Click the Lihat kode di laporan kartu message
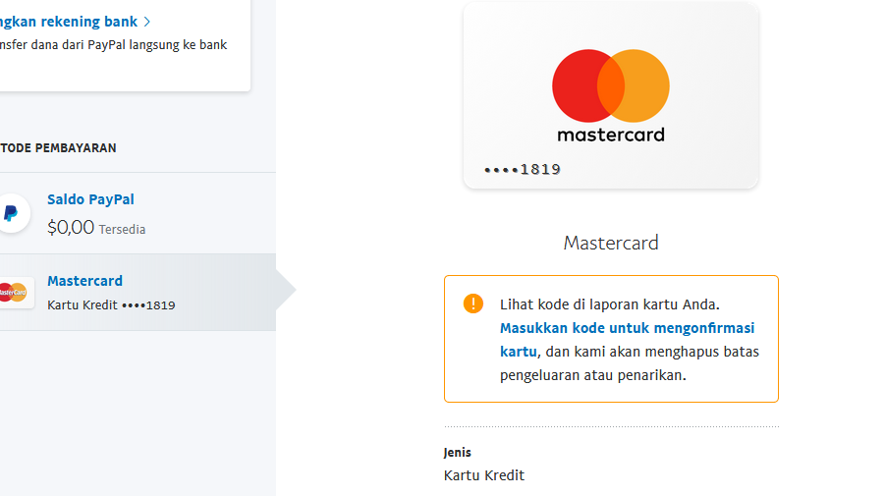The image size is (885, 496). 610,304
